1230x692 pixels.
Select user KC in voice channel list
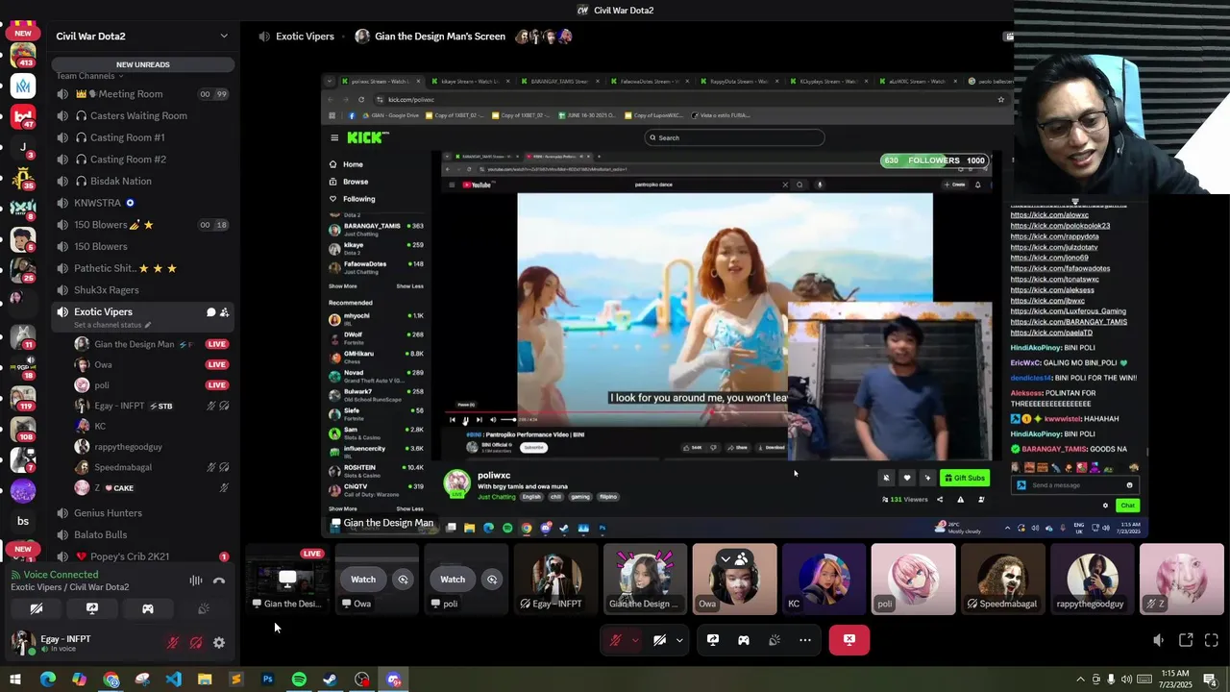[x=151, y=426]
